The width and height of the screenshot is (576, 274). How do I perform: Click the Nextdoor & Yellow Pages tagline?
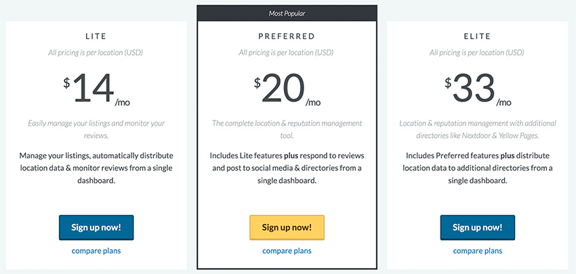click(x=478, y=129)
